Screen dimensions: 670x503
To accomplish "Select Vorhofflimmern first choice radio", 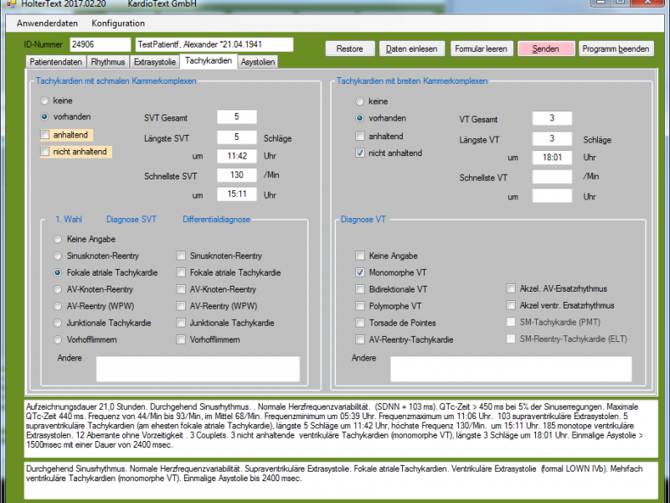I will pyautogui.click(x=57, y=340).
